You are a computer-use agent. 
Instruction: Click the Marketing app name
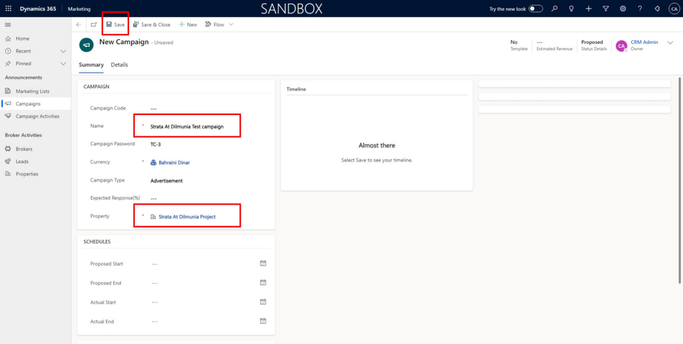pyautogui.click(x=79, y=9)
